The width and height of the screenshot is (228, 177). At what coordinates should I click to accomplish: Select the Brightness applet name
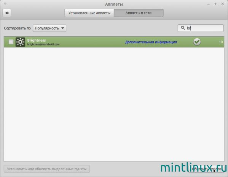(x=37, y=40)
